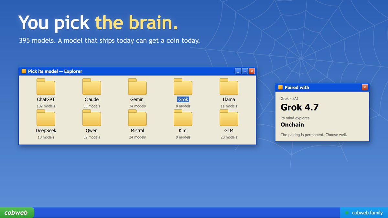The image size is (388, 218).
Task: Click the Llama folder name
Action: tap(229, 99)
